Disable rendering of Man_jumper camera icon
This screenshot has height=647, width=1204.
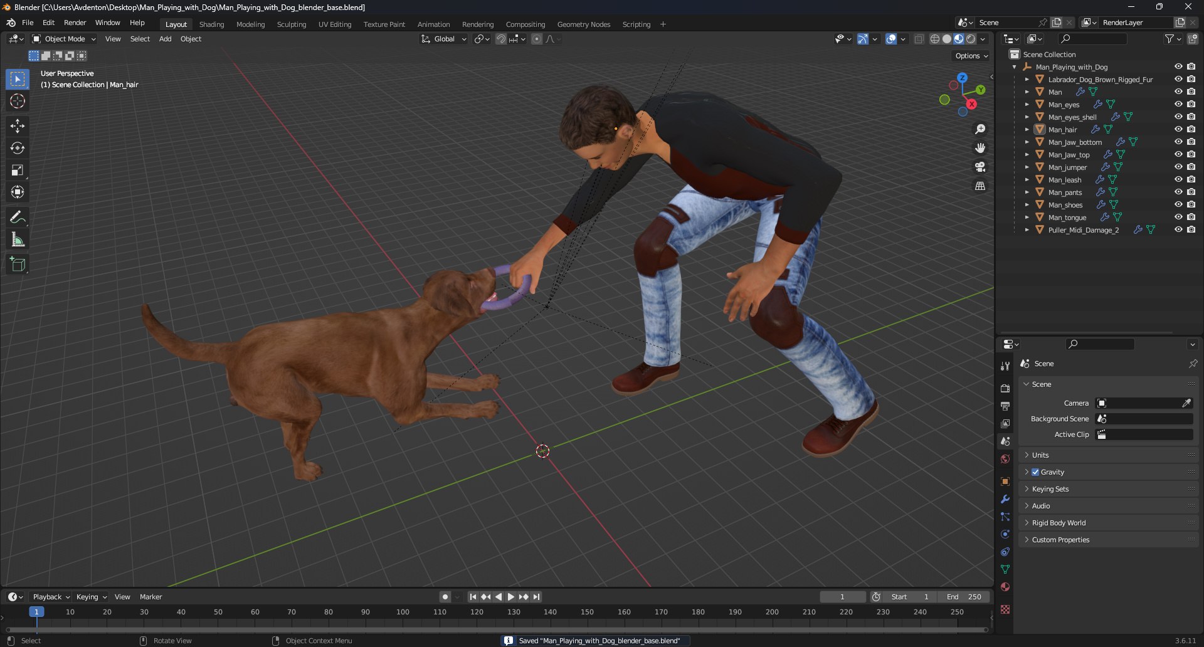tap(1191, 167)
